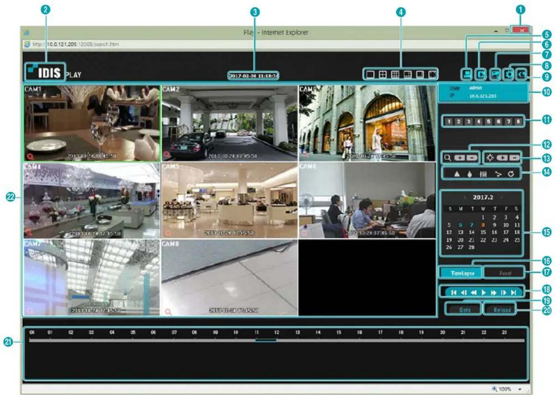Click the Goto button
Viewport: 556px width, 395px height.
pos(465,310)
